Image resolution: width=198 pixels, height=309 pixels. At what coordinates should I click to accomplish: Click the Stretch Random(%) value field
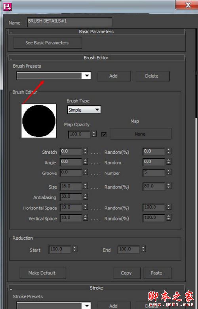[x=154, y=151]
